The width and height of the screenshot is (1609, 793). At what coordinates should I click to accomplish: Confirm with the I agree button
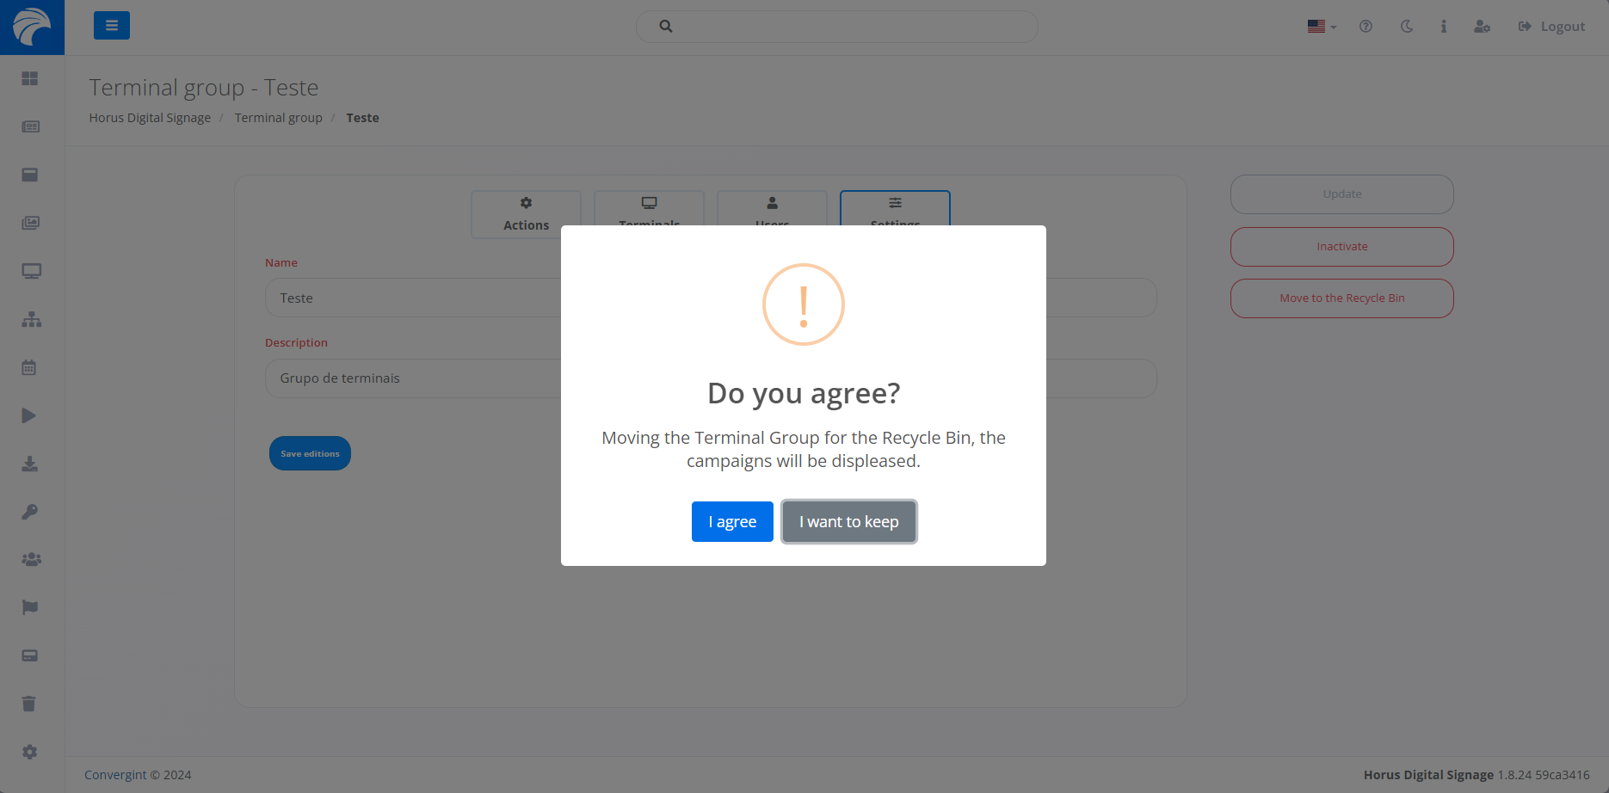click(732, 522)
